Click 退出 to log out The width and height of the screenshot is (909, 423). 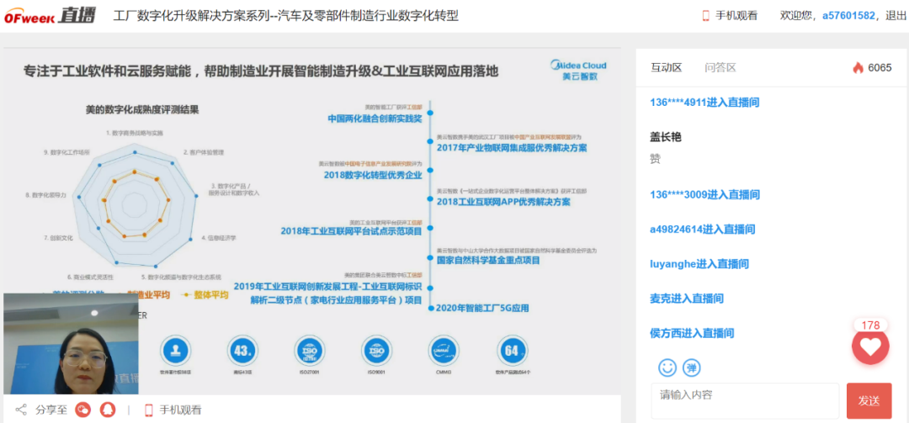point(897,16)
